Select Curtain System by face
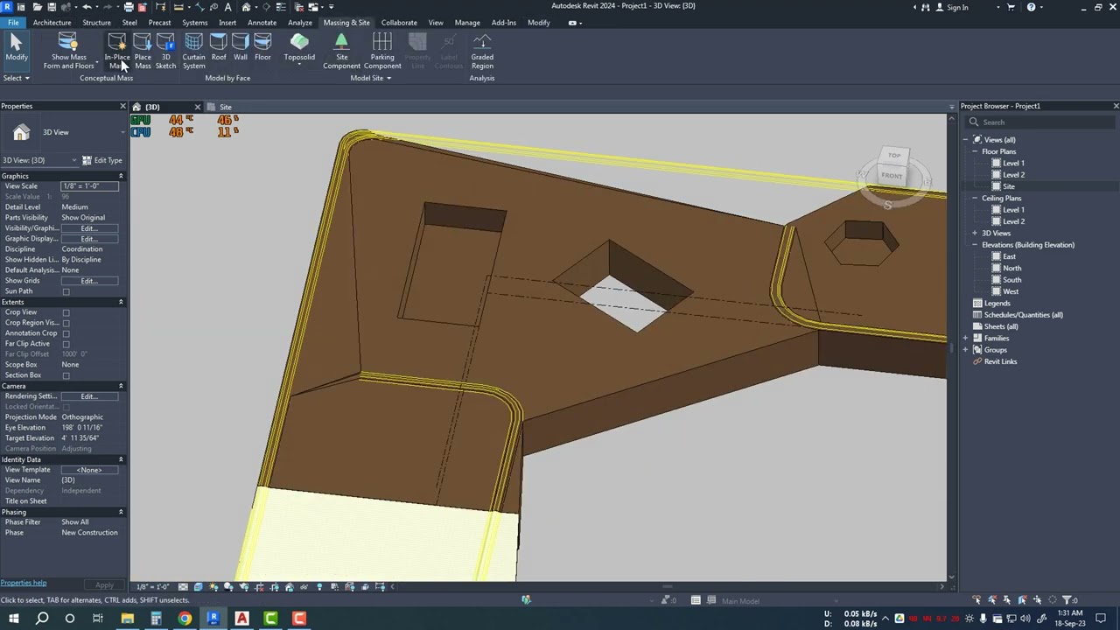 193,52
